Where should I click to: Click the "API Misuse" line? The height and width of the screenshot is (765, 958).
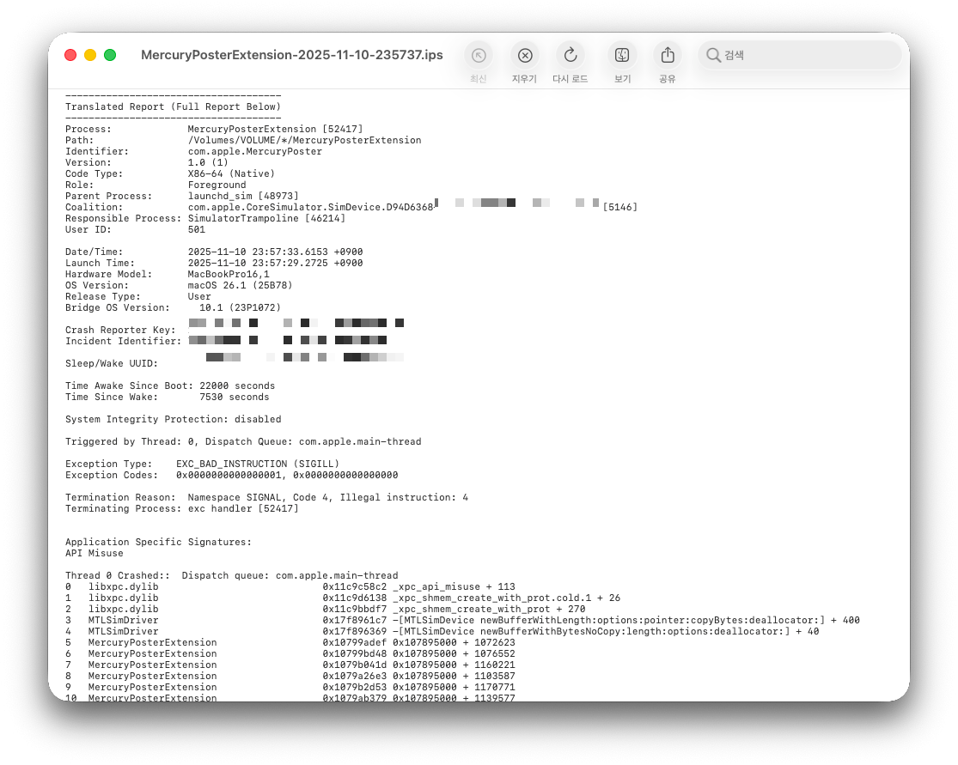(x=95, y=553)
